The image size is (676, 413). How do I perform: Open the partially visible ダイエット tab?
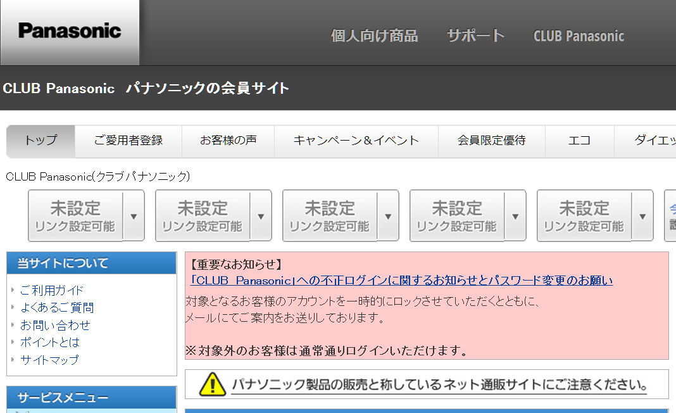[646, 141]
